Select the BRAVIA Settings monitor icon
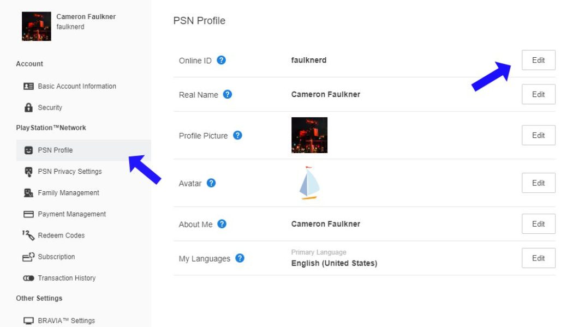573x327 pixels. [x=28, y=320]
